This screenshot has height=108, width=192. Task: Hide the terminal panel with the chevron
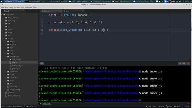[180, 63]
